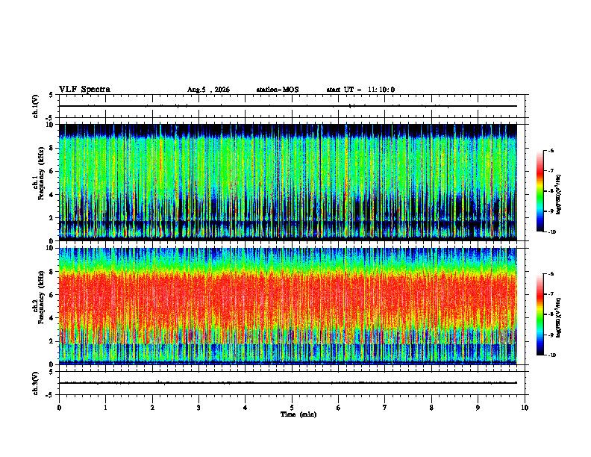
Task: Click the ch.1 voltage waveform trace
Action: point(288,106)
